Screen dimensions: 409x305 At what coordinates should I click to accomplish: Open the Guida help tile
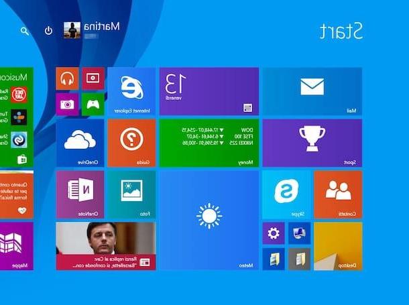click(x=131, y=143)
